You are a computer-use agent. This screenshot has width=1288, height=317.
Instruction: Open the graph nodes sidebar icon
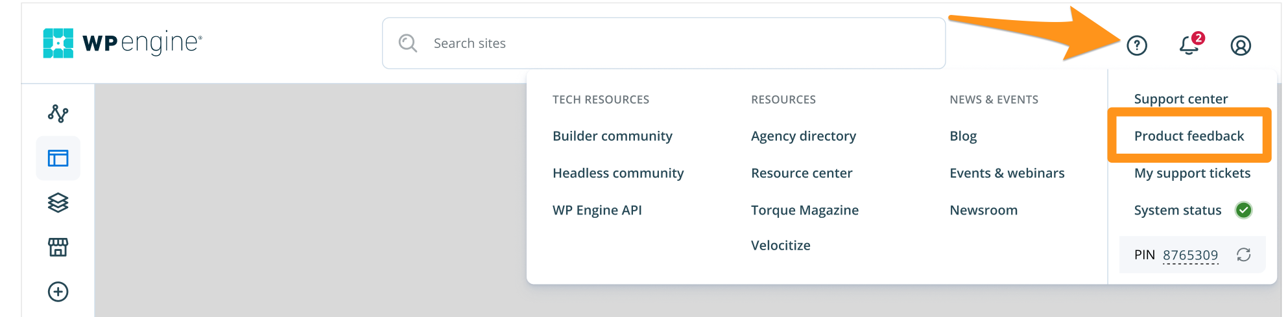(x=58, y=114)
